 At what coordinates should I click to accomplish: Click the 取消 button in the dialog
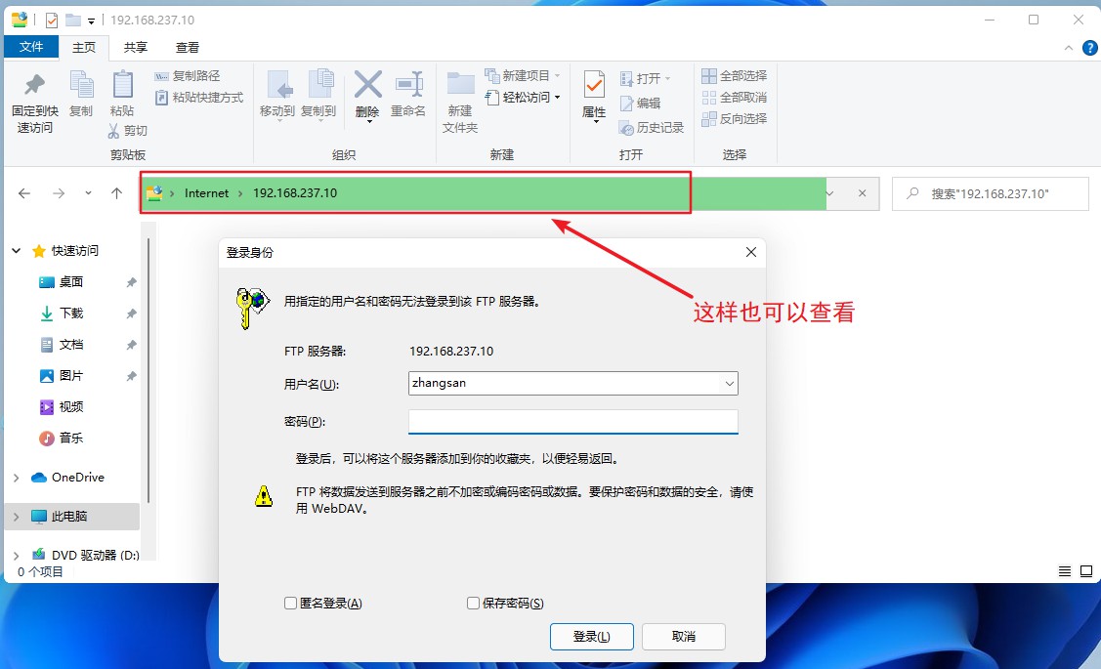[683, 637]
